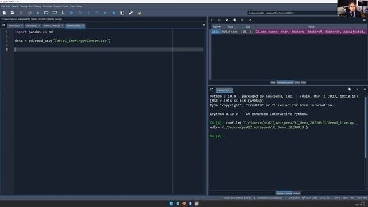Screen dimensions: 368x207
Task: Switch to Help pane tab
Action: click(273, 83)
